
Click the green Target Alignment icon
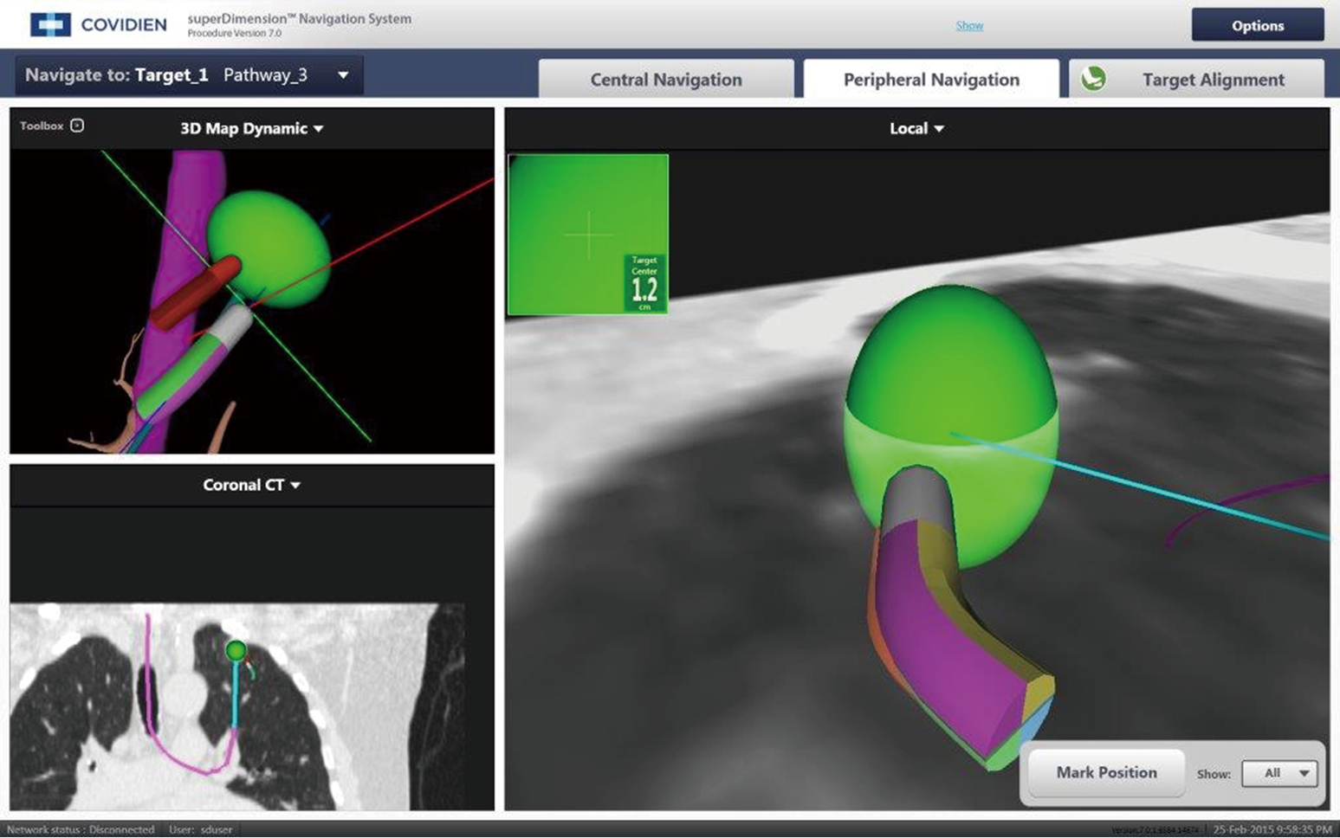click(x=1093, y=79)
